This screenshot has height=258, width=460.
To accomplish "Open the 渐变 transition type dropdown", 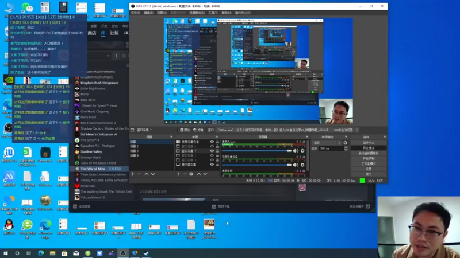I will [327, 143].
